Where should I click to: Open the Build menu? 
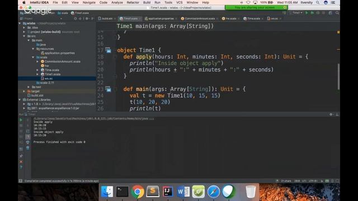[147, 2]
